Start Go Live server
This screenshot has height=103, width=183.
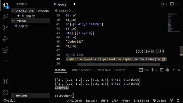coord(159,101)
